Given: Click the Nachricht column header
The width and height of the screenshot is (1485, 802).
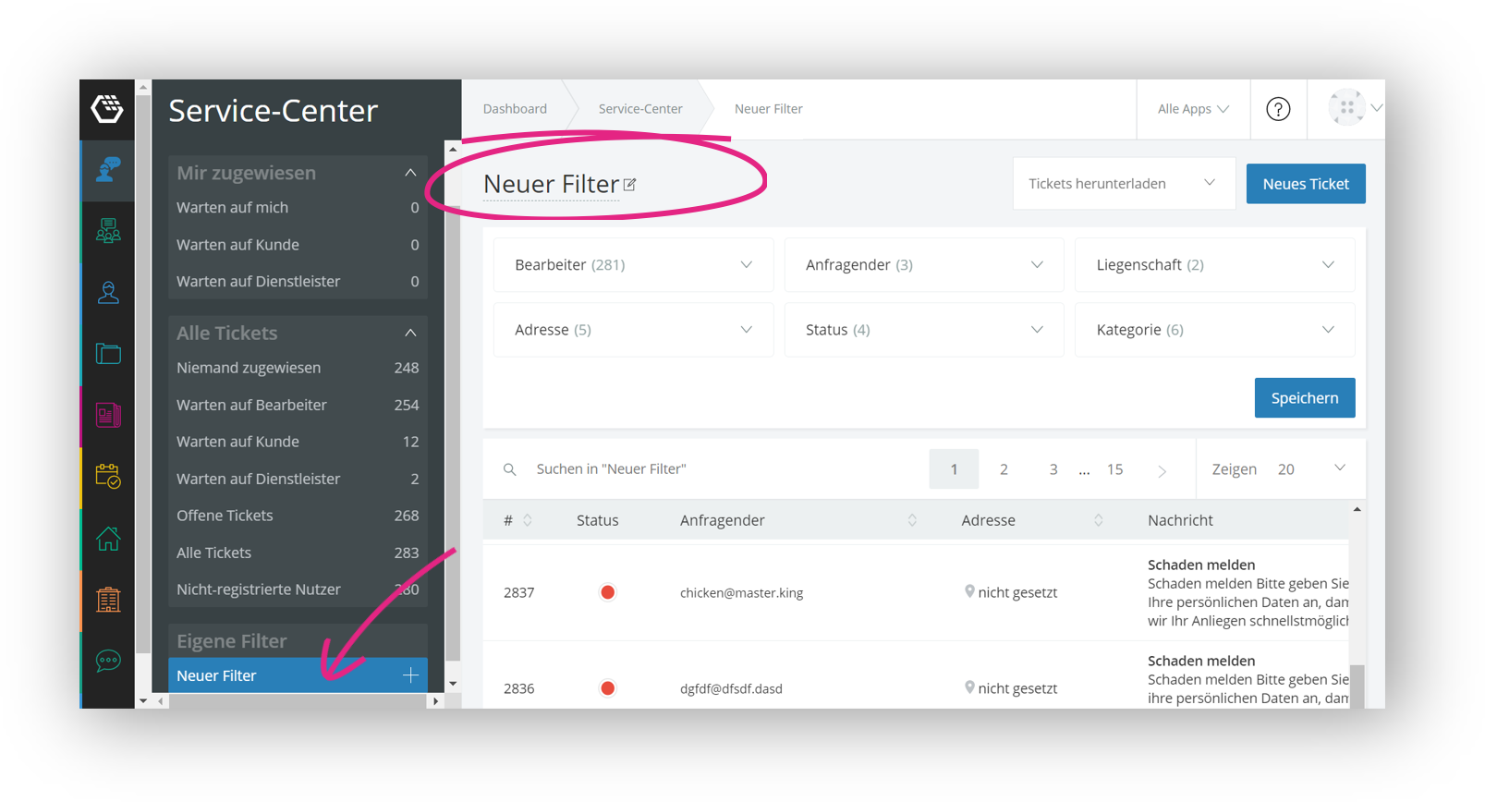Looking at the screenshot, I should (x=1180, y=520).
